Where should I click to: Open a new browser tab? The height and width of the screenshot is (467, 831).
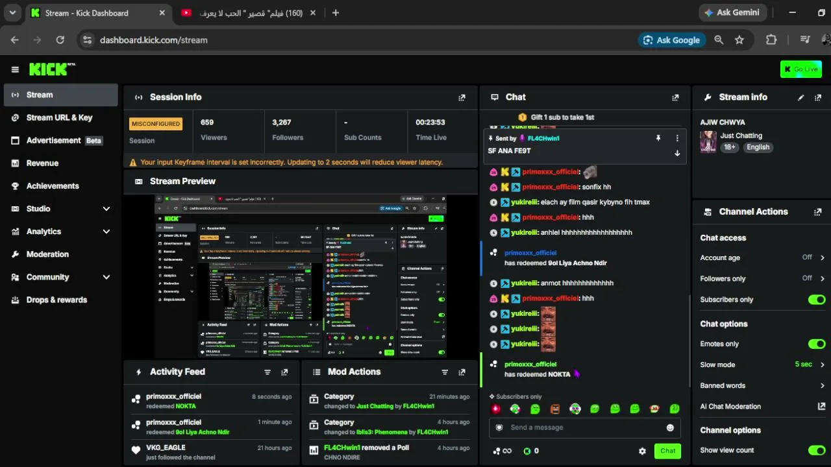pyautogui.click(x=336, y=13)
